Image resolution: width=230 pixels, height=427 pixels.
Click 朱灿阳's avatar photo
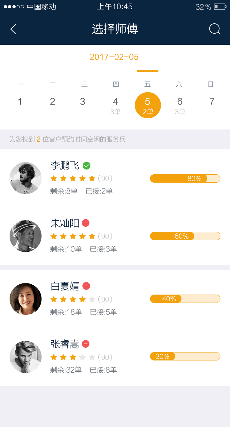point(26,236)
